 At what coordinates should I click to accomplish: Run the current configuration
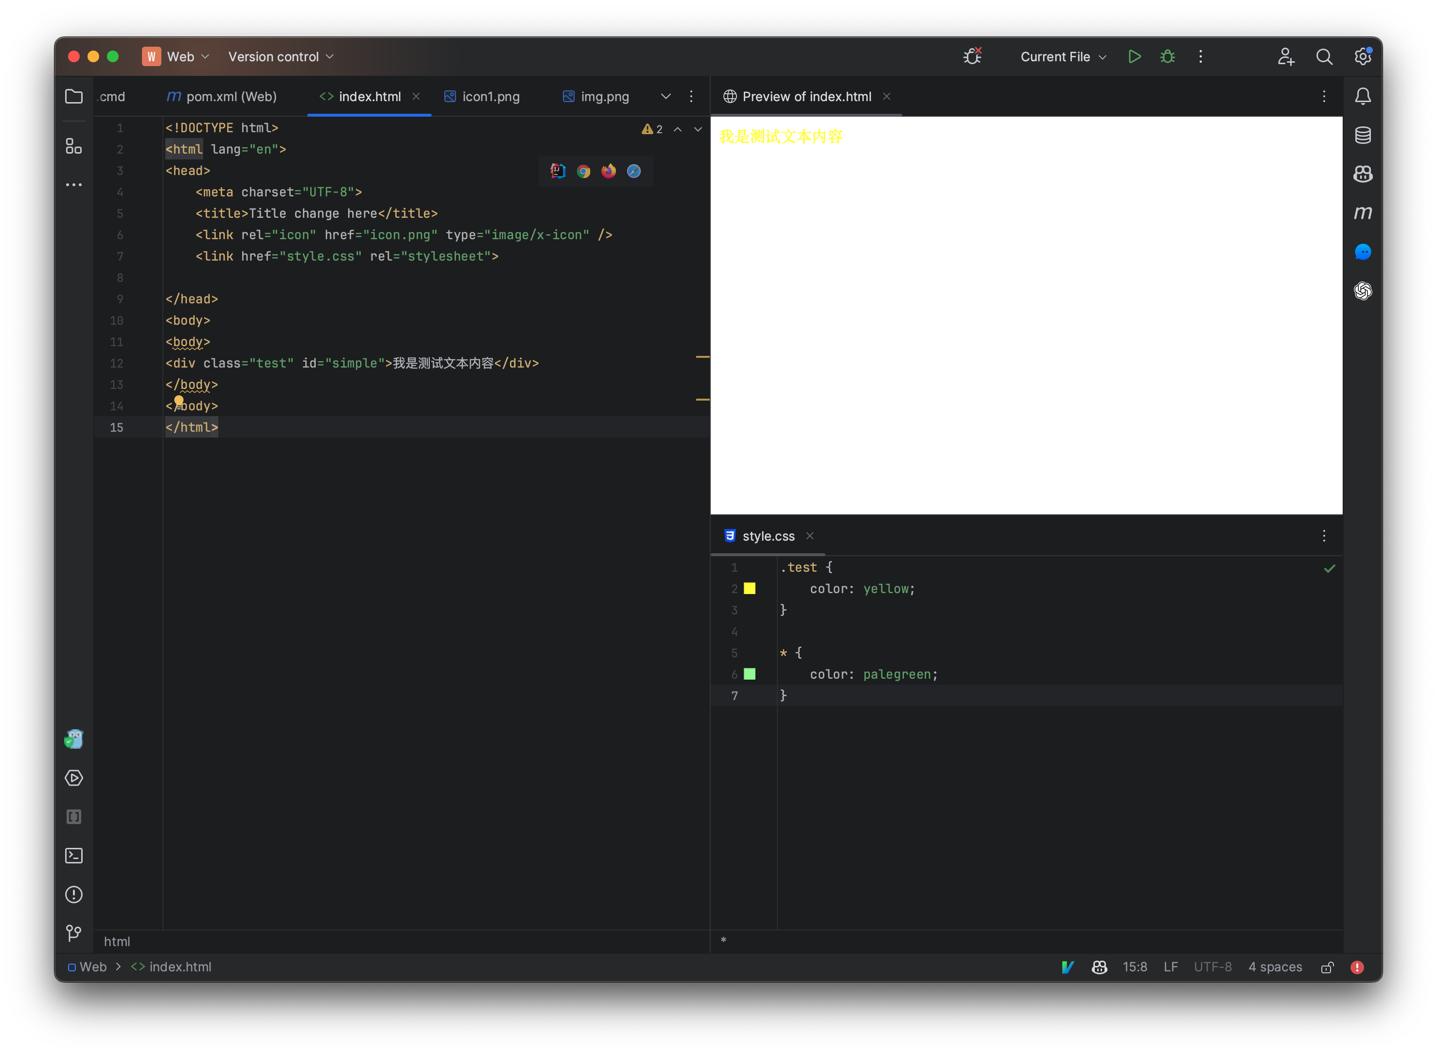point(1135,56)
